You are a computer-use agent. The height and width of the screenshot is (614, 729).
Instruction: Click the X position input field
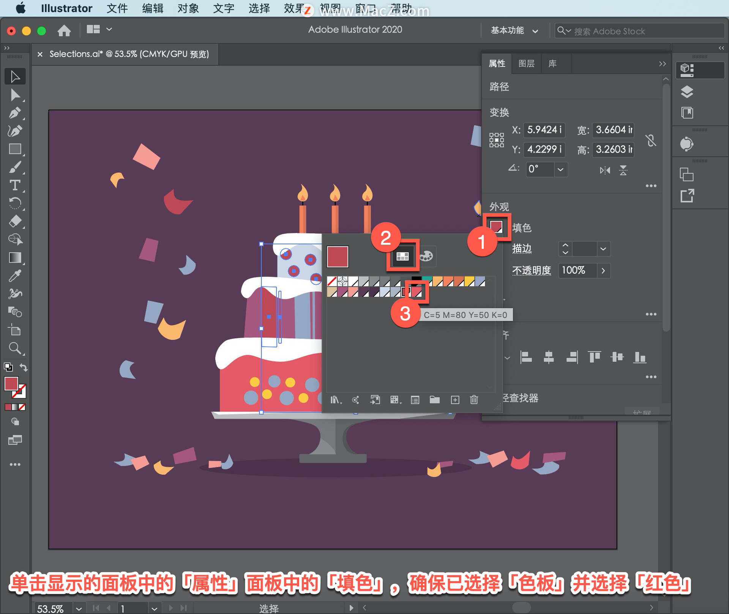coord(544,130)
